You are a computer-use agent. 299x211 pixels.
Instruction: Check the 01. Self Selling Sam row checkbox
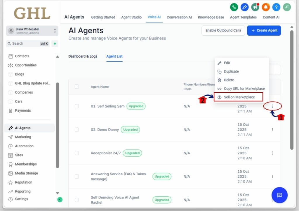pyautogui.click(x=77, y=106)
